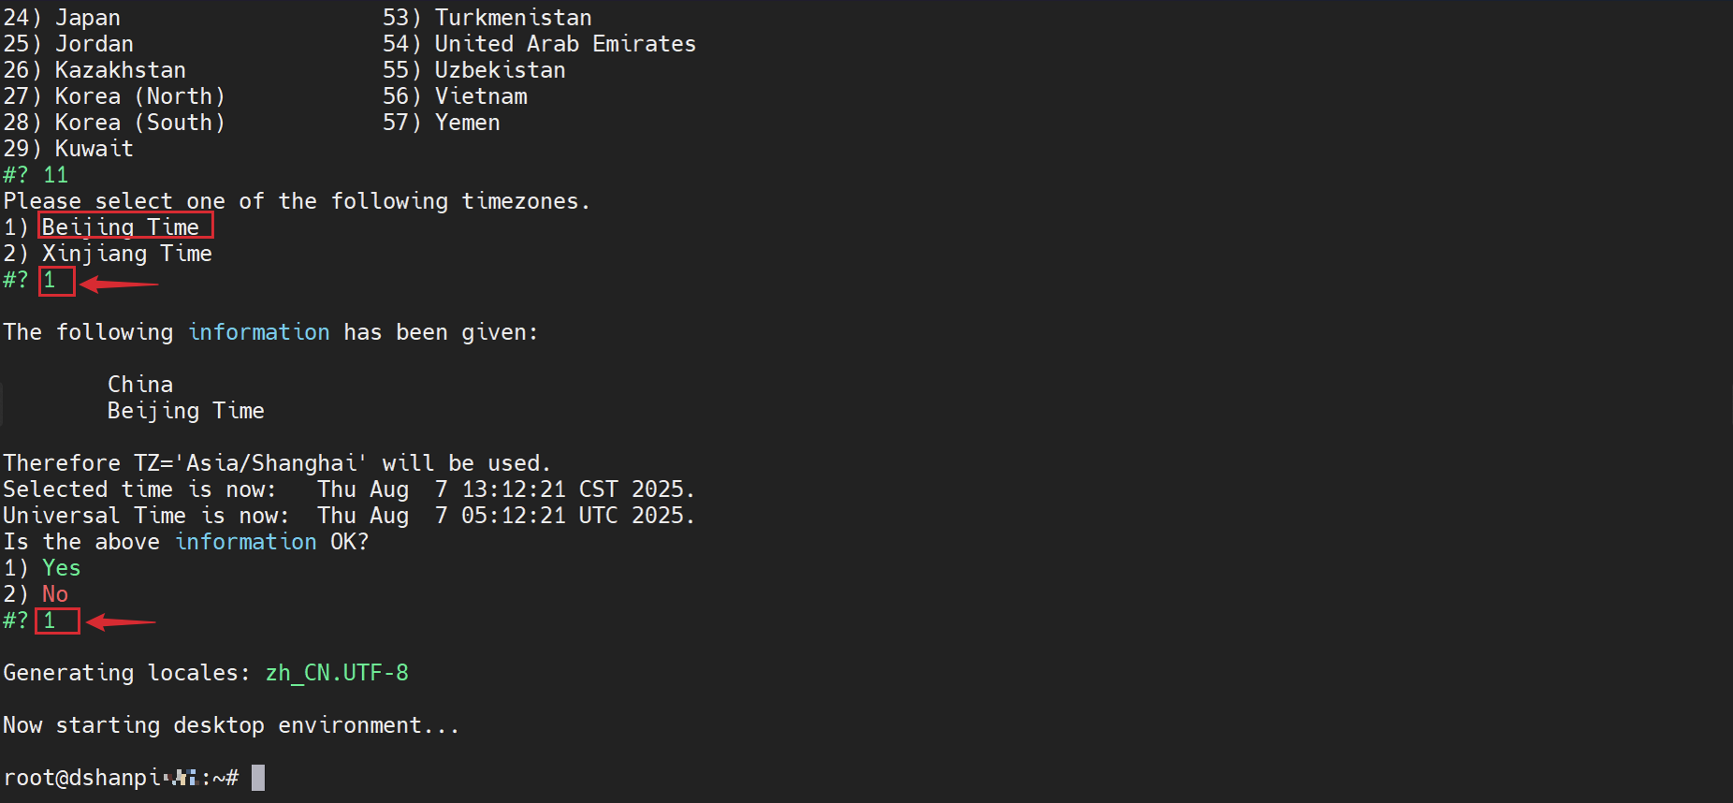Screen dimensions: 1733x803
Task: Select the United Arab Emirates entry
Action: 564,44
